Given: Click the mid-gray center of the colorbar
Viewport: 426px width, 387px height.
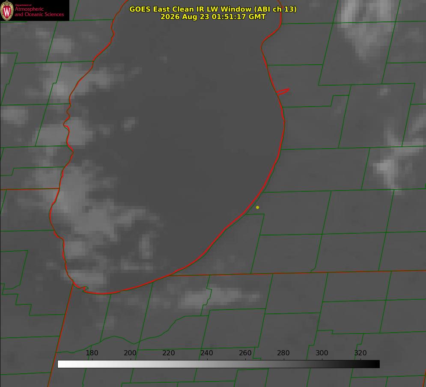Looking at the screenshot, I should click(x=218, y=364).
